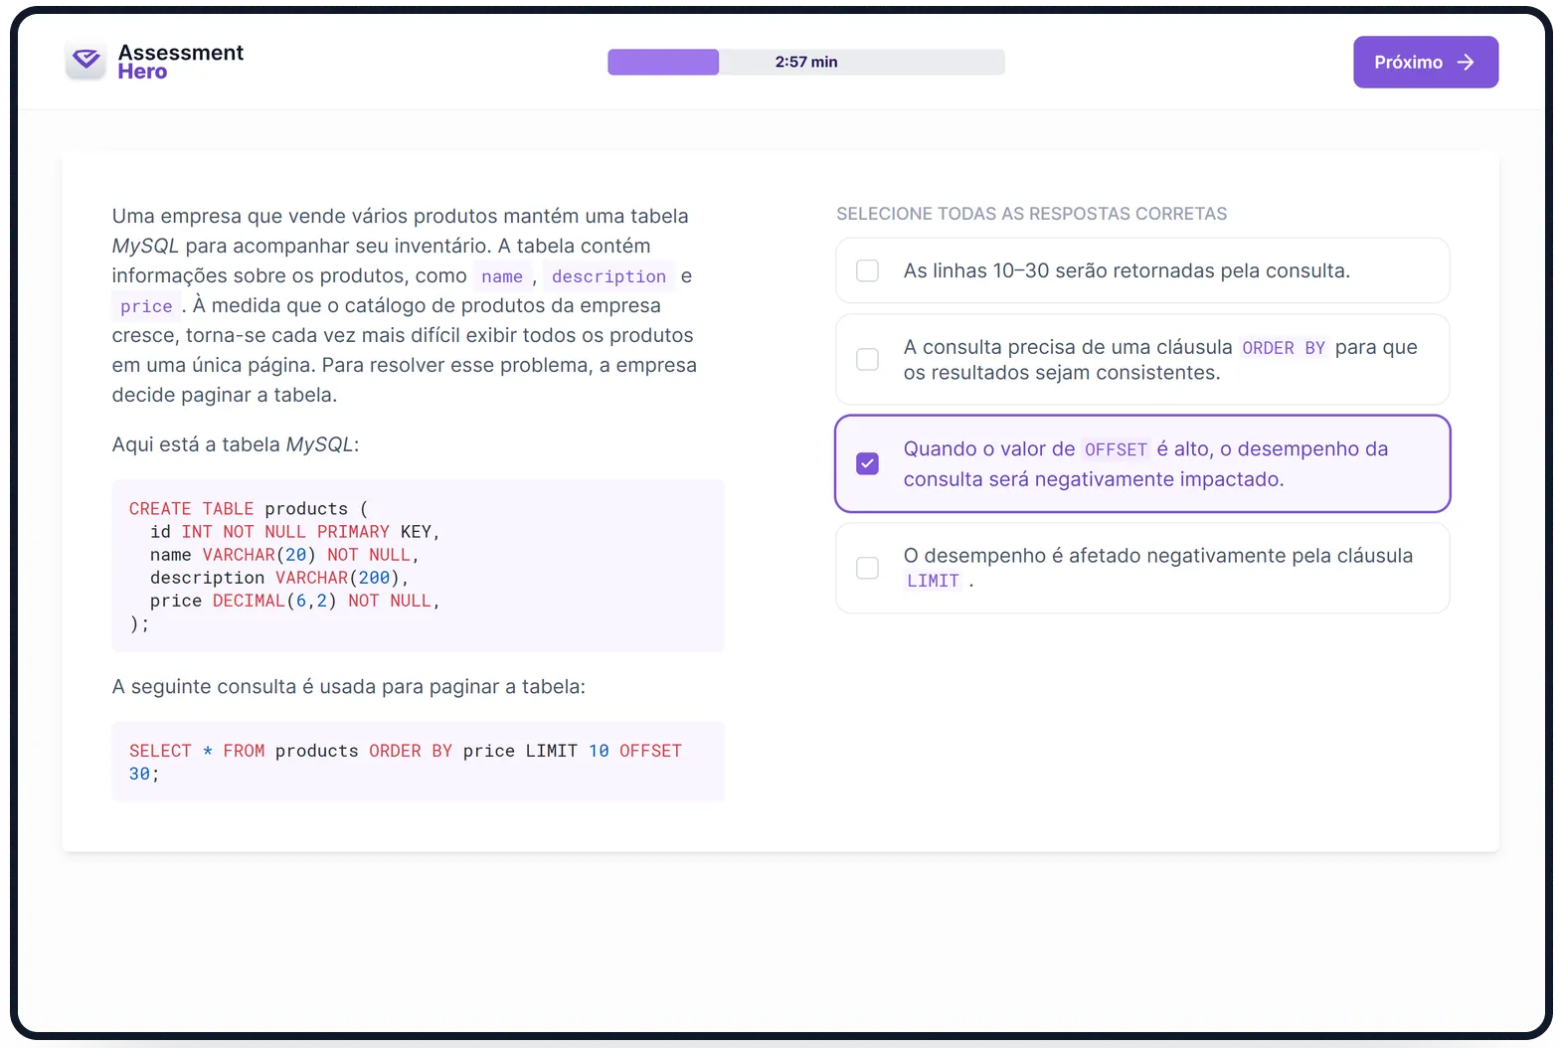Viewport: 1560px width, 1048px height.
Task: Click 'Aqui está a tabela MySQL' text
Action: [236, 444]
